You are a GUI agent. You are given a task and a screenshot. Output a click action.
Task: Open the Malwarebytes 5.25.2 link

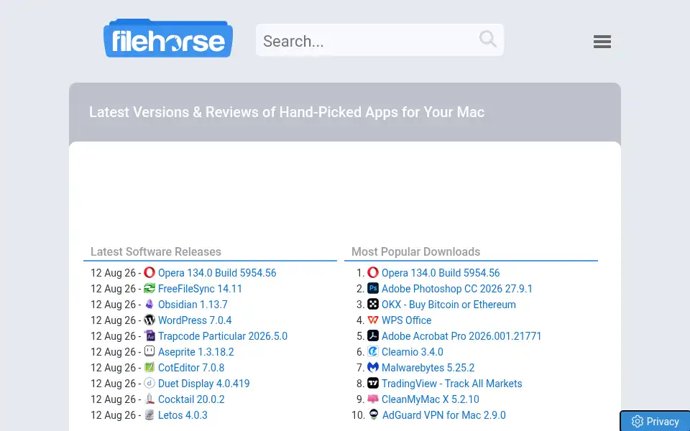point(428,368)
